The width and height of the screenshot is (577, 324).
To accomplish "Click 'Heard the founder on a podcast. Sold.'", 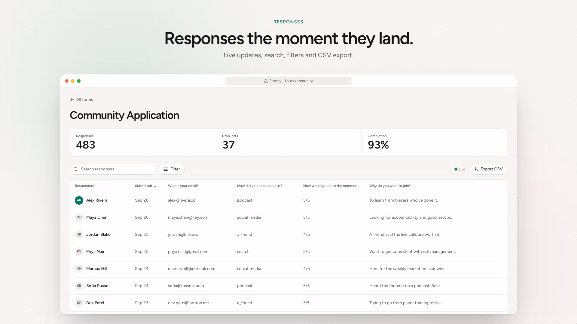I will (x=405, y=286).
